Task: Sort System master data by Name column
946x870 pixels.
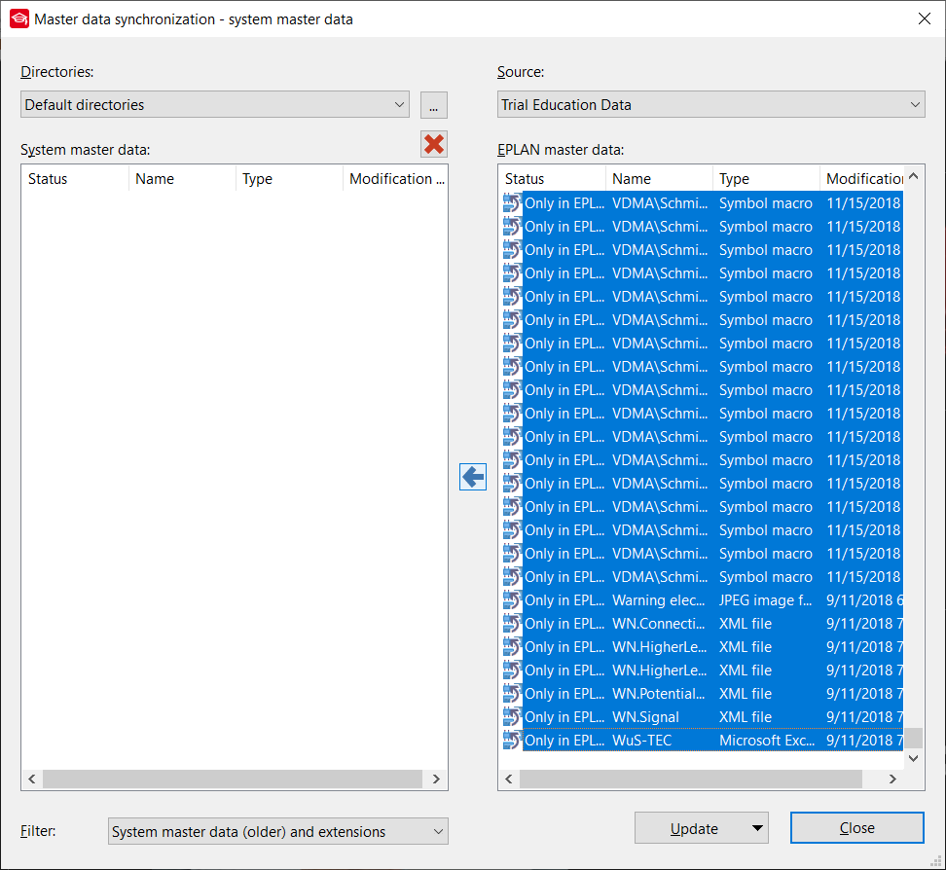Action: tap(182, 179)
